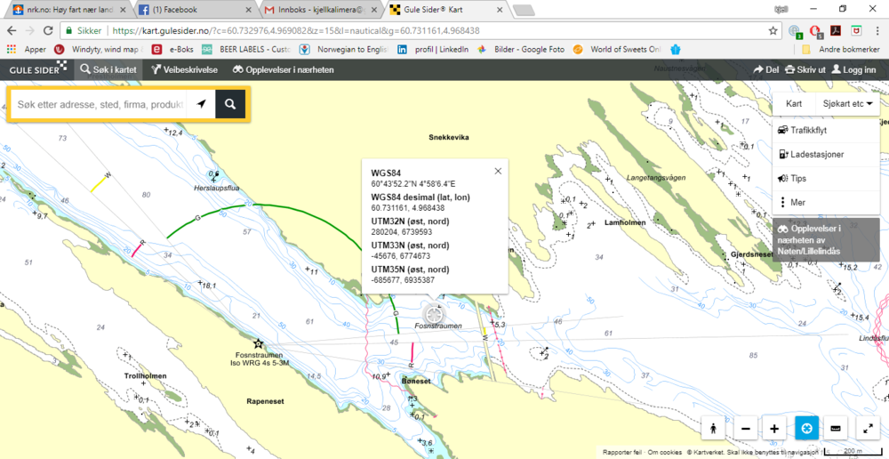Open Andre bokmerker folder
Screen dimensions: 889x459
pos(840,49)
